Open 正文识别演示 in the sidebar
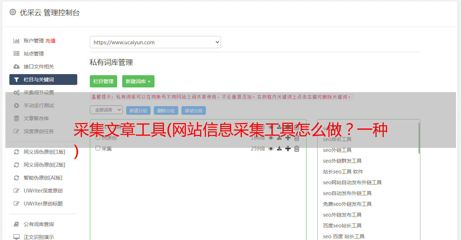461x240 pixels. click(39, 237)
